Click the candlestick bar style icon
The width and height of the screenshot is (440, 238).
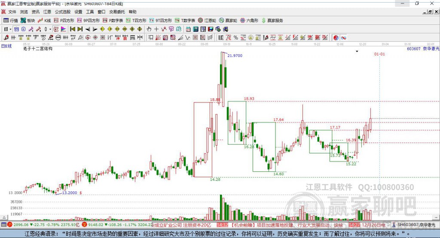click(x=46, y=29)
